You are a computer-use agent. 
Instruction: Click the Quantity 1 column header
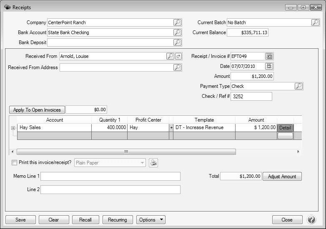[109, 120]
